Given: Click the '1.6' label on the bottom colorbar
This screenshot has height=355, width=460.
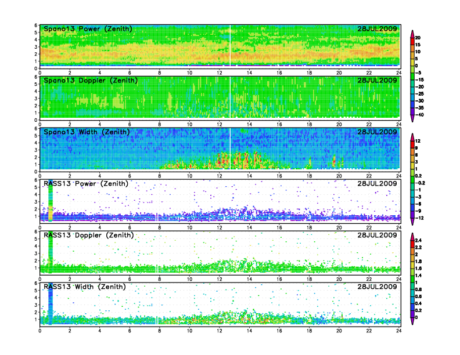Looking at the screenshot, I should (x=418, y=269).
